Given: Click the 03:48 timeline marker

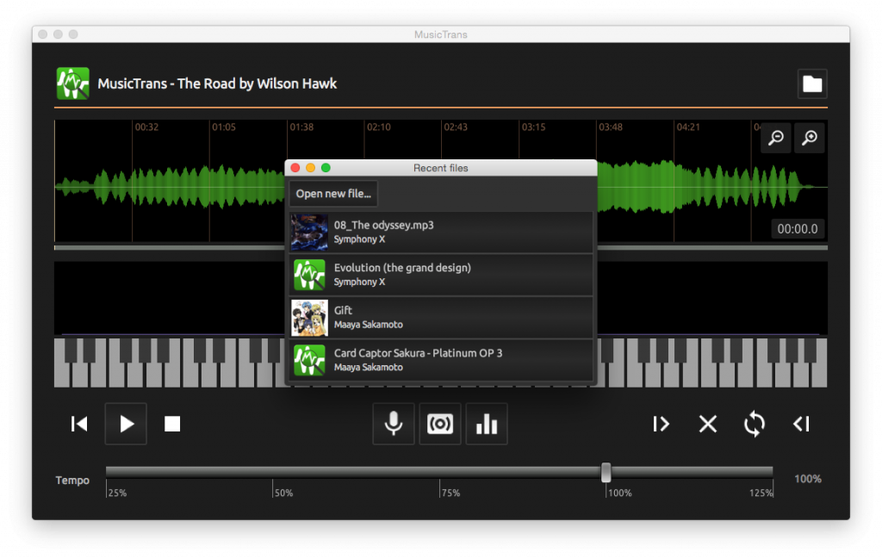Looking at the screenshot, I should point(611,127).
